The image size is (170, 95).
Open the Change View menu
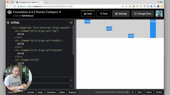coord(143,14)
